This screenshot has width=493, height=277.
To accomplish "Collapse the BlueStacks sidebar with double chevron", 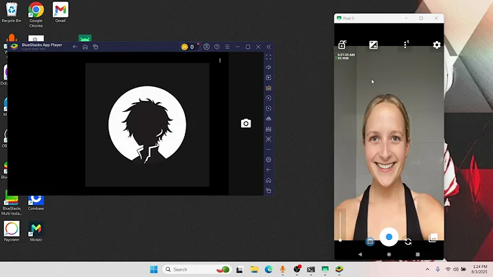I will [x=269, y=47].
